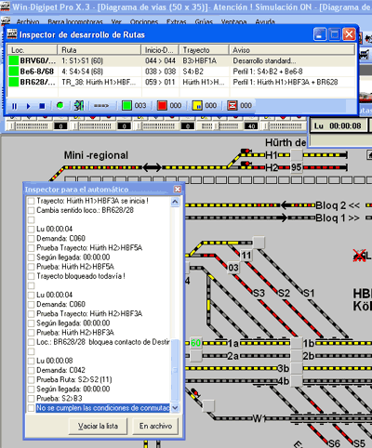Viewport: 372px width, 448px height.
Task: Click the green 60 block indicator on track 1a
Action: (195, 343)
